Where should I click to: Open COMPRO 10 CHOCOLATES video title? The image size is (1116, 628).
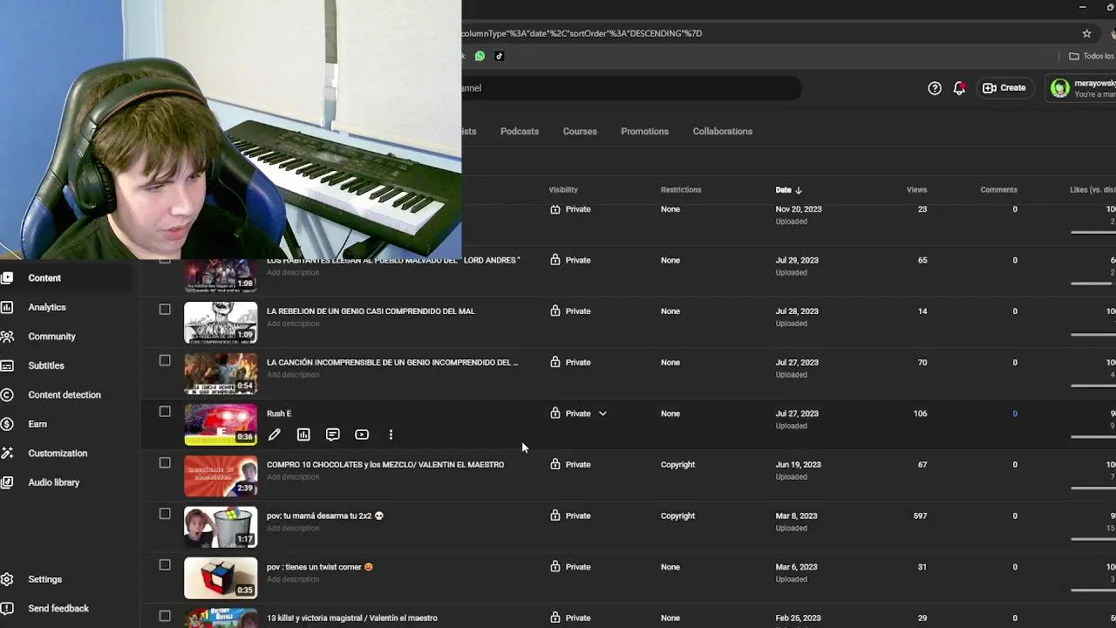pos(385,465)
